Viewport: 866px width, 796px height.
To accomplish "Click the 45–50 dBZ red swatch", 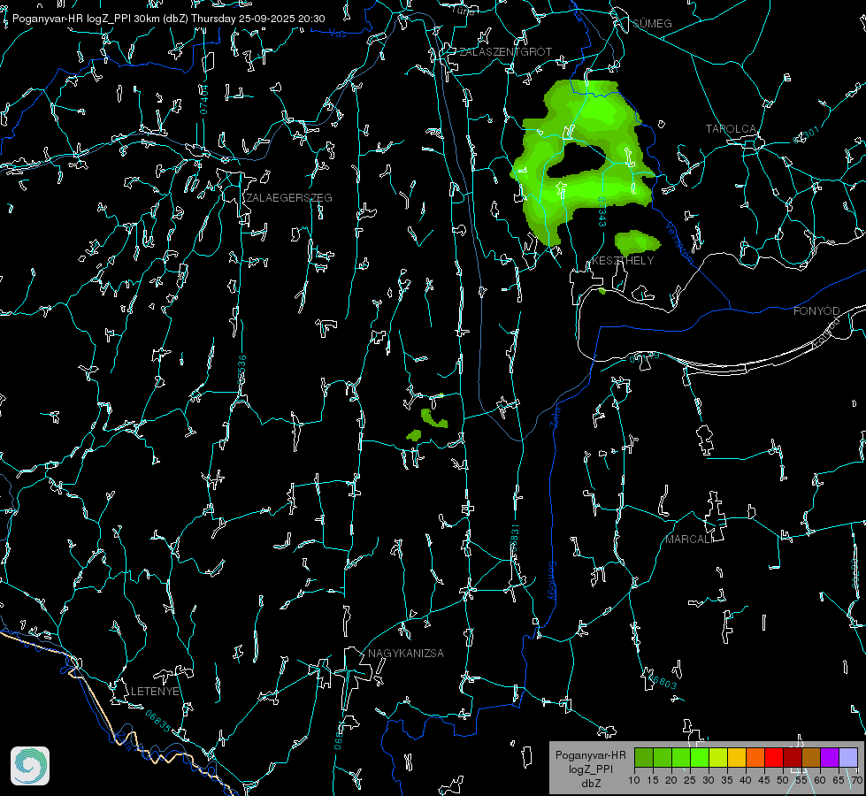I will (774, 757).
